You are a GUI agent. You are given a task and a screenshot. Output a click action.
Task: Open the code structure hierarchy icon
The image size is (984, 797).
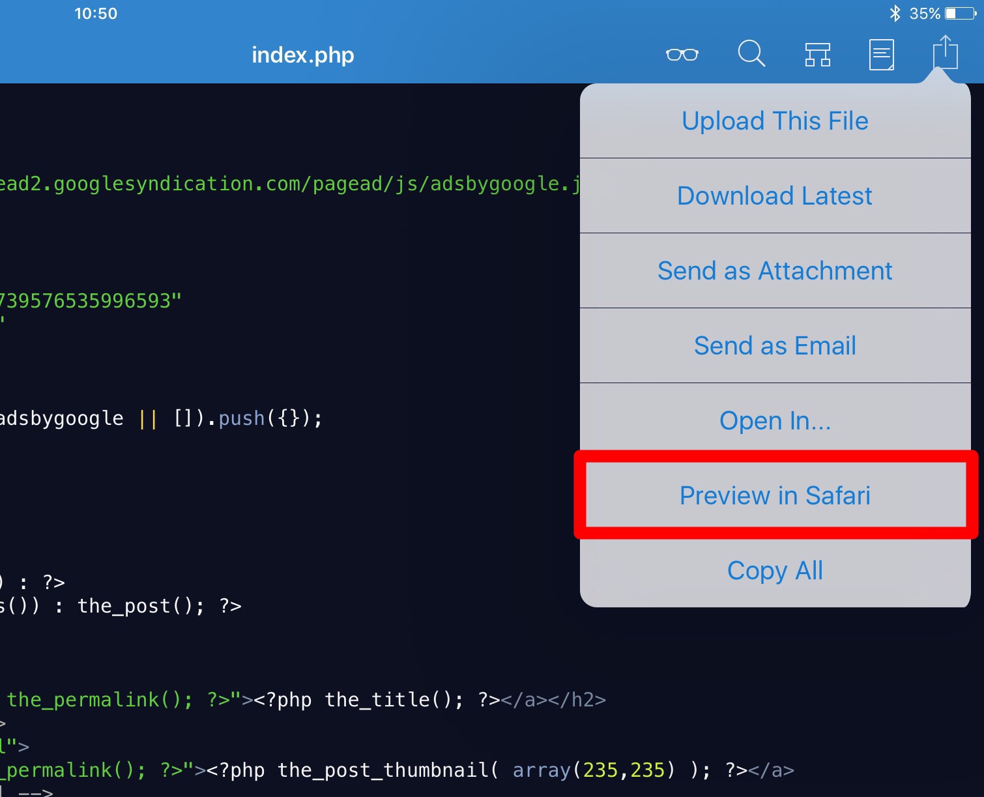click(x=817, y=55)
